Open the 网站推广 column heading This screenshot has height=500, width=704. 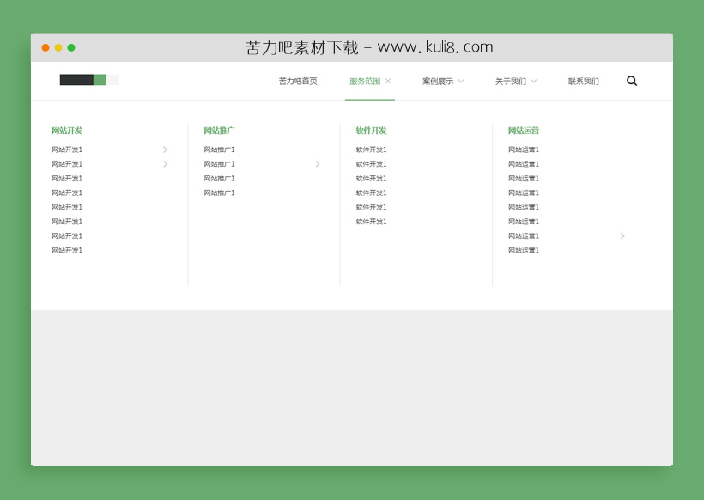pyautogui.click(x=218, y=131)
